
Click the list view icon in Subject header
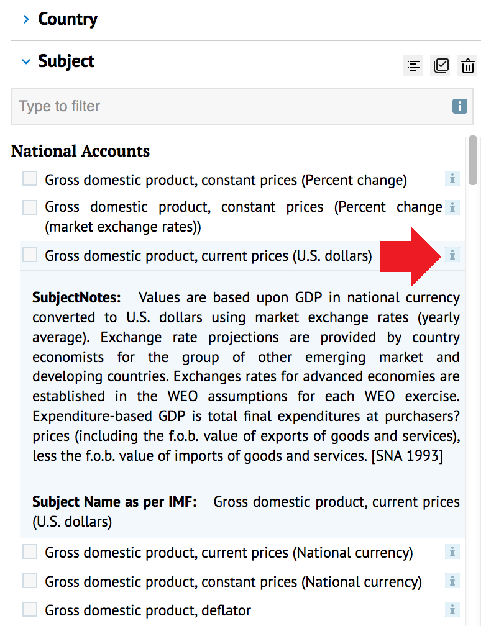413,65
